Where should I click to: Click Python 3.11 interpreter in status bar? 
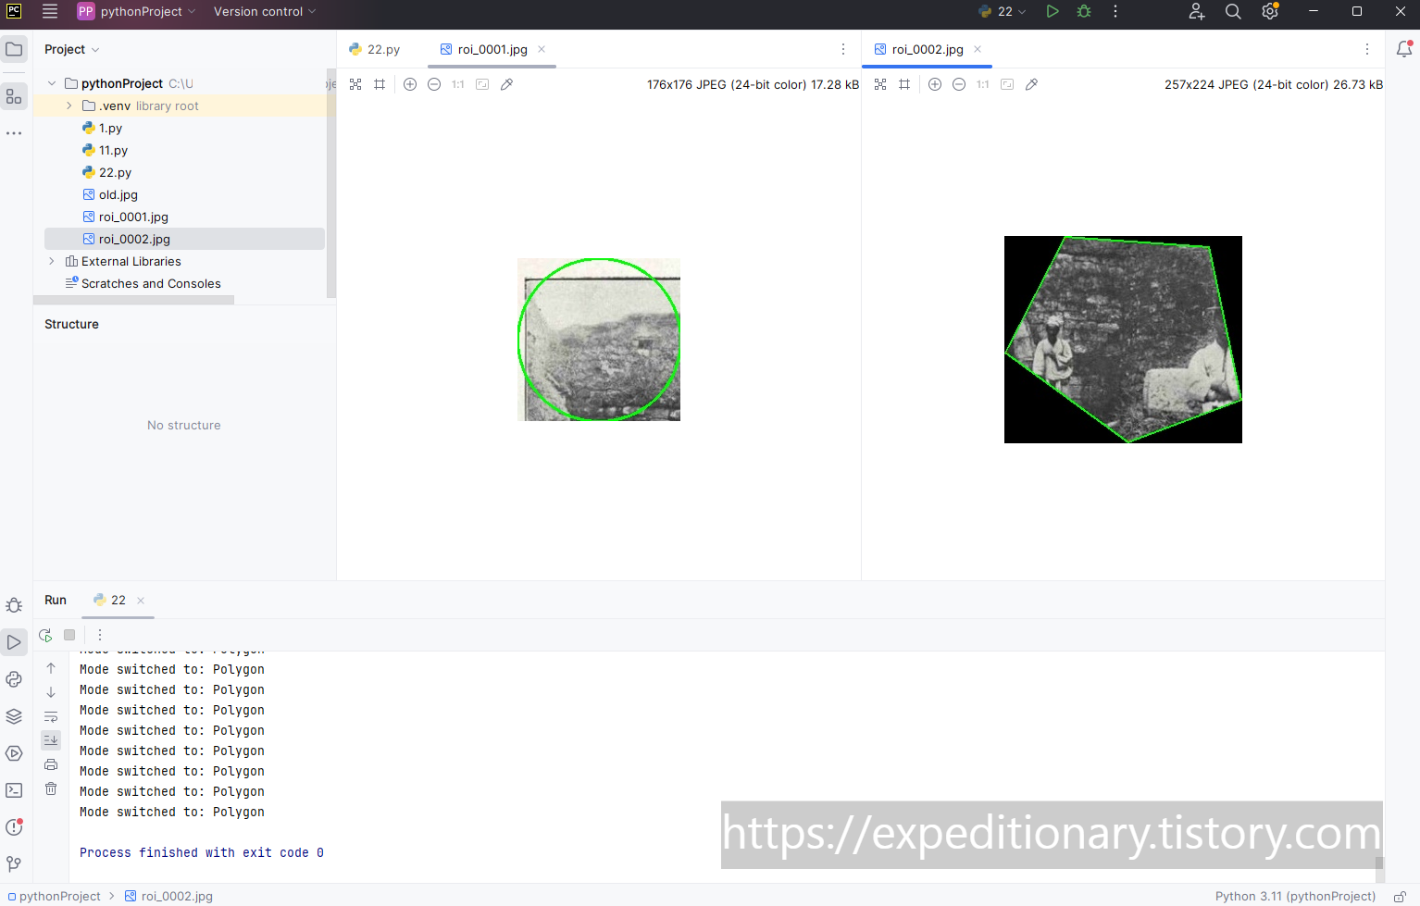[x=1294, y=896]
